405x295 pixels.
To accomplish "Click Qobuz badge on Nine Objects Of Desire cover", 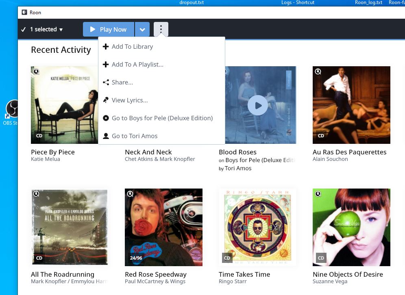I will tap(318, 193).
